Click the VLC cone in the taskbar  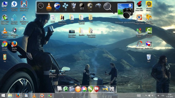click(x=34, y=95)
